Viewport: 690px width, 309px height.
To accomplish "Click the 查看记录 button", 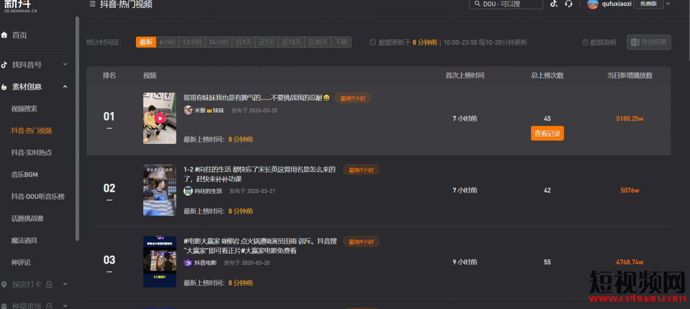I will tap(547, 133).
